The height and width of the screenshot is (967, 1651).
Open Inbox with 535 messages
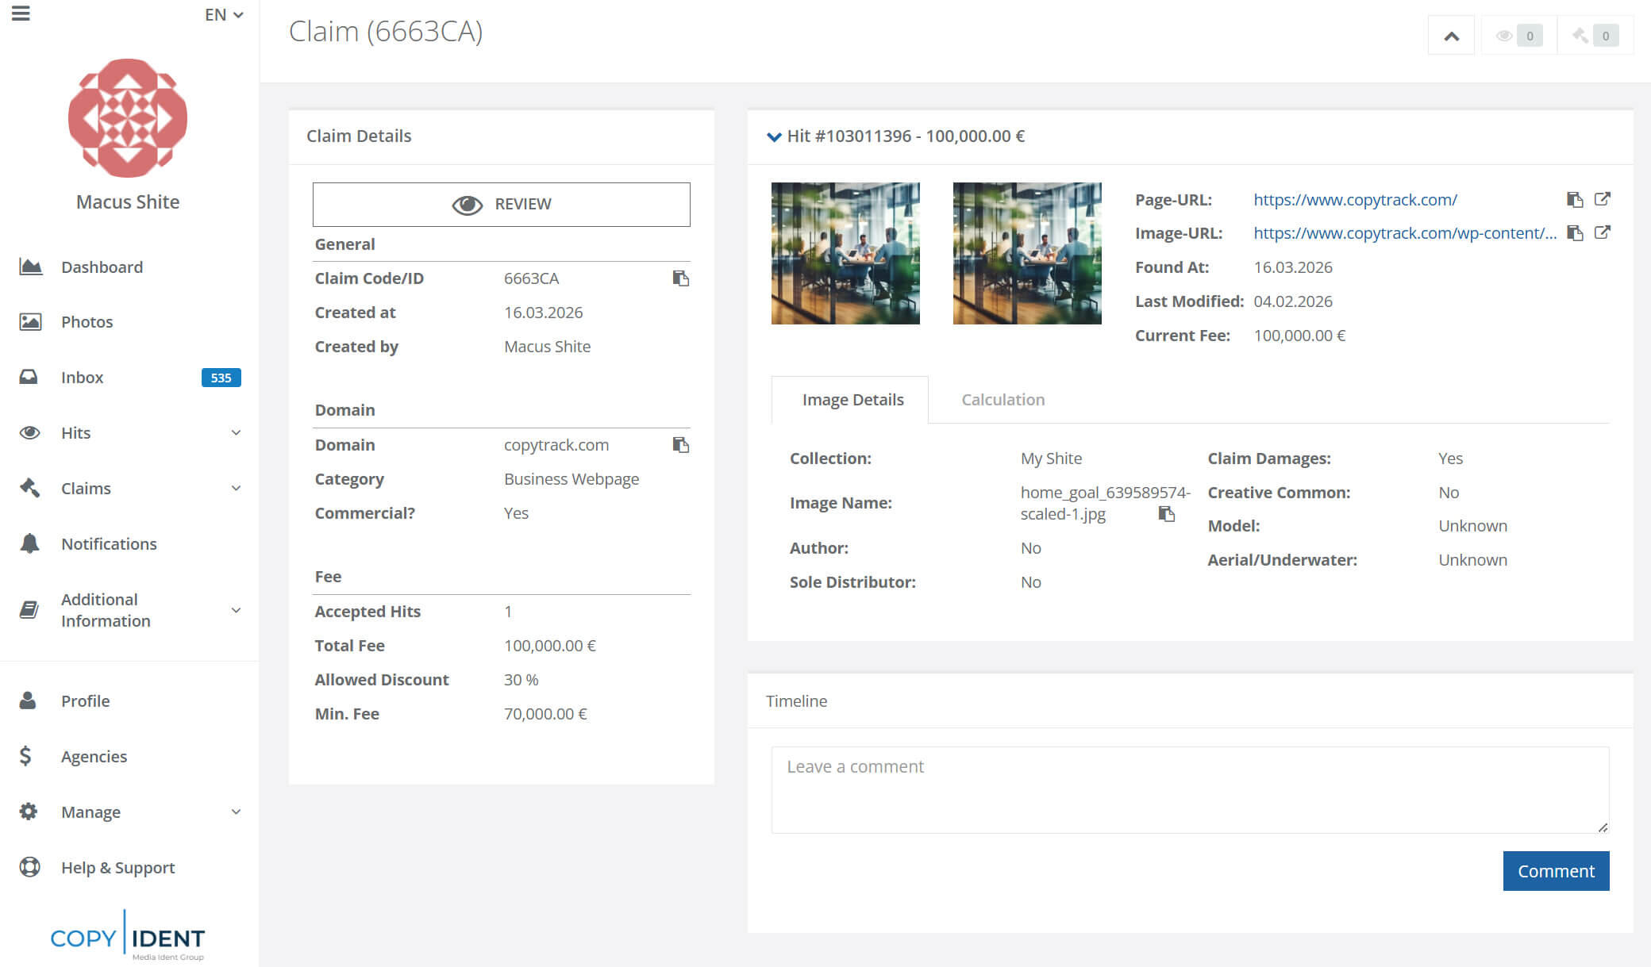click(83, 378)
